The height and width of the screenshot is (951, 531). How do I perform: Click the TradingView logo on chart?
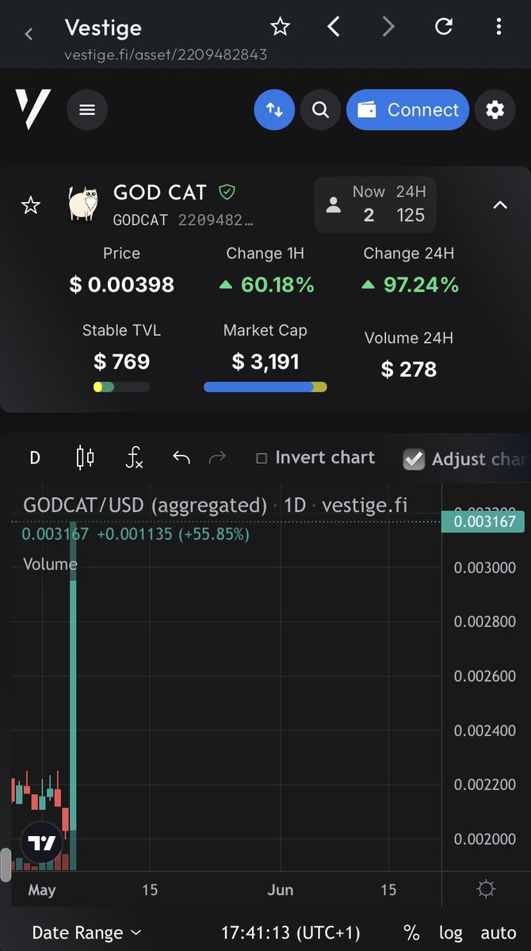tap(41, 842)
